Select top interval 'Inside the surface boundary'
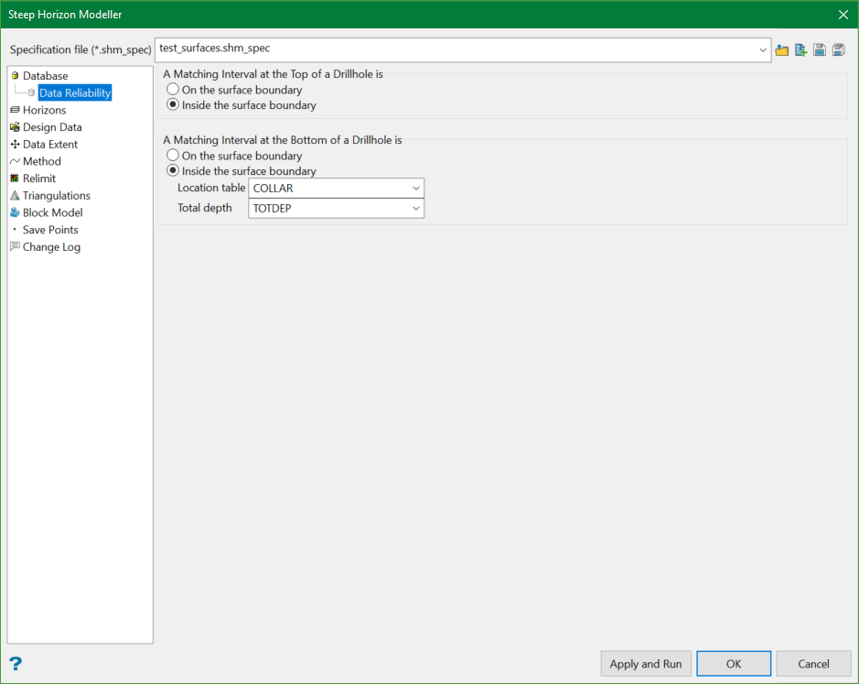 coord(173,105)
